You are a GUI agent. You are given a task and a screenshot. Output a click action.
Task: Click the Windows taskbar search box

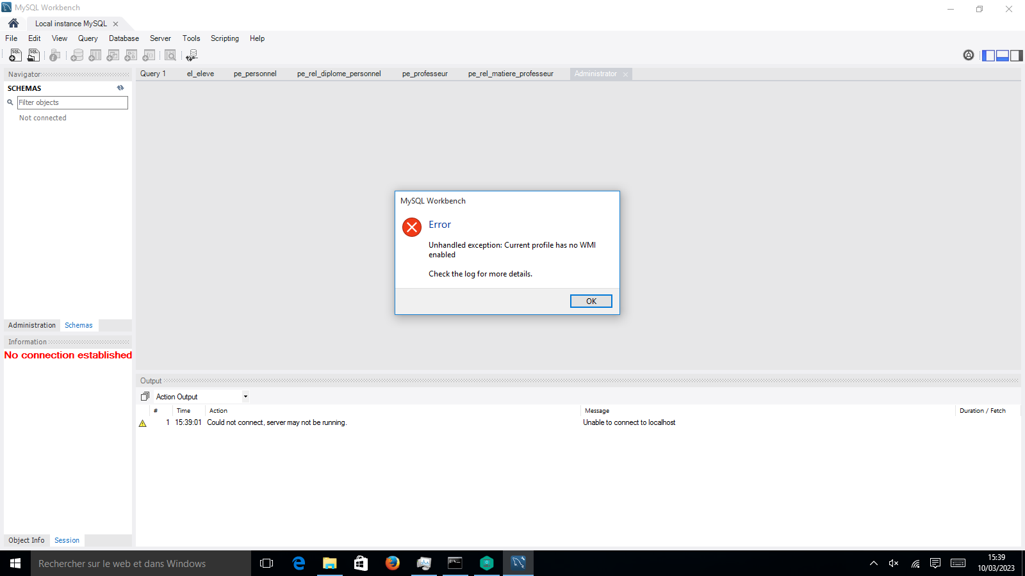pos(141,563)
